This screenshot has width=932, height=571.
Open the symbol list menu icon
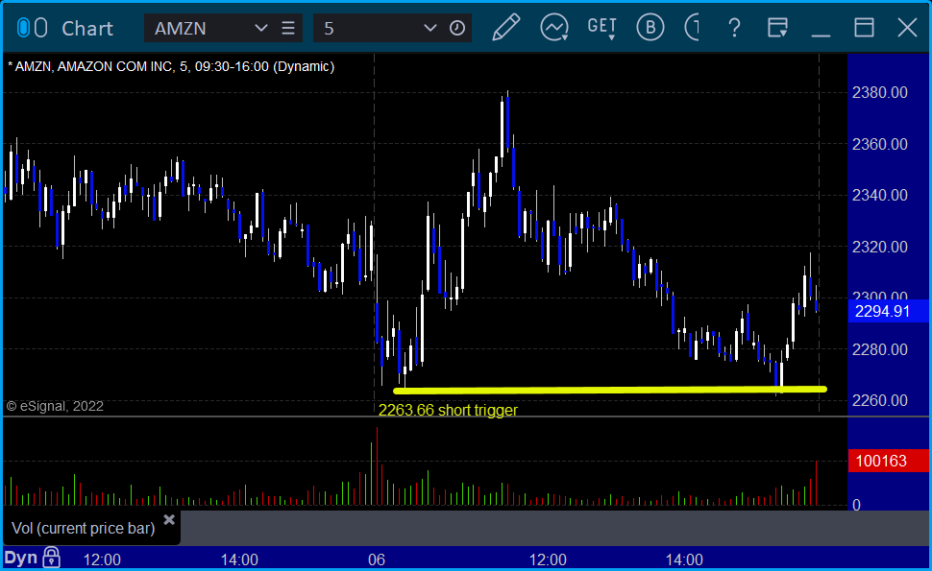pyautogui.click(x=288, y=28)
